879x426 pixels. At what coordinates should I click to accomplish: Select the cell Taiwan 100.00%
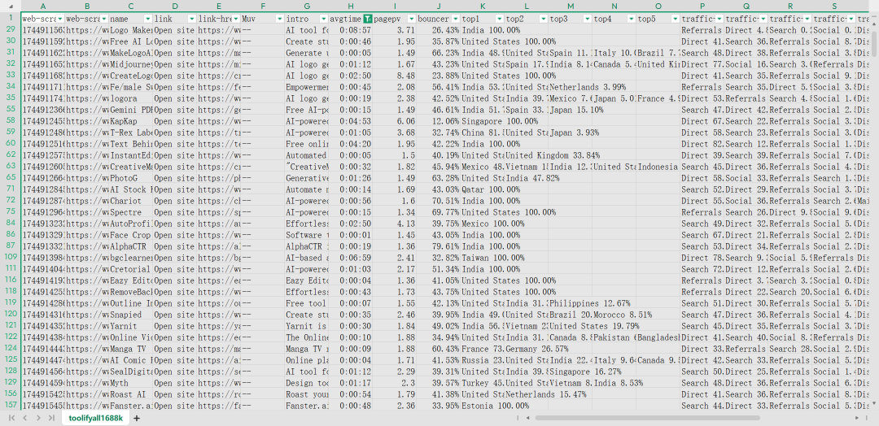click(x=482, y=258)
